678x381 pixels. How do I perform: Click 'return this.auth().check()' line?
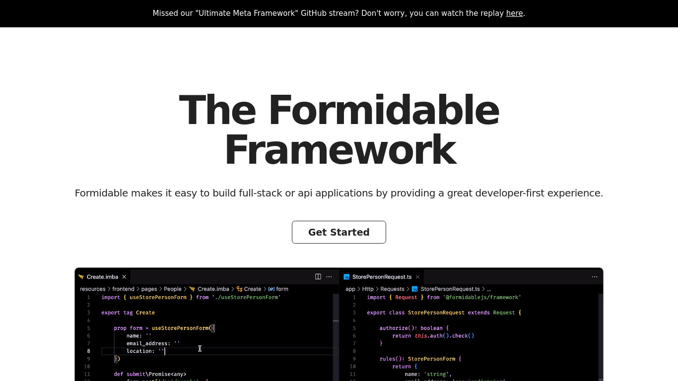coord(433,335)
